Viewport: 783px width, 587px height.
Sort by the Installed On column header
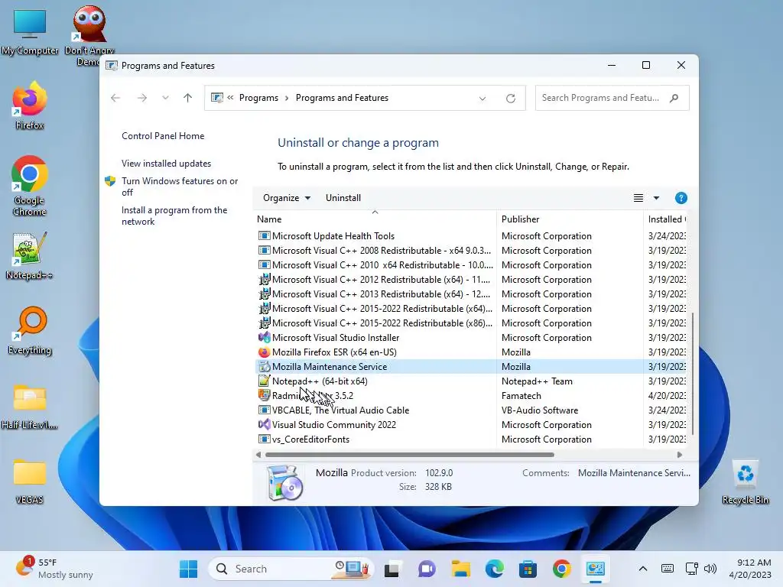666,219
